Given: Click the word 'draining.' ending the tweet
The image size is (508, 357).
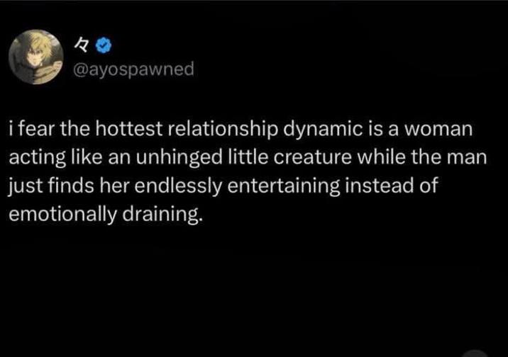Looking at the screenshot, I should tap(162, 215).
